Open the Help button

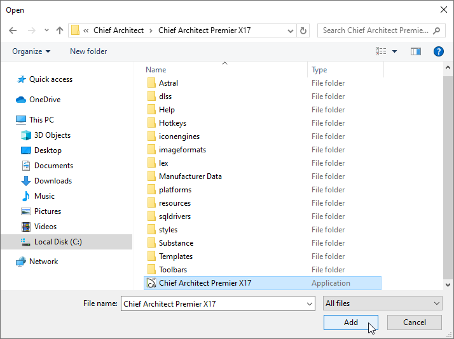pyautogui.click(x=438, y=51)
